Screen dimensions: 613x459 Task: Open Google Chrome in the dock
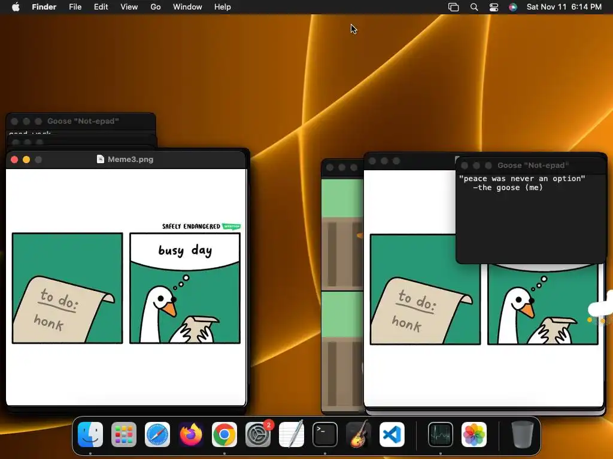[x=224, y=434]
